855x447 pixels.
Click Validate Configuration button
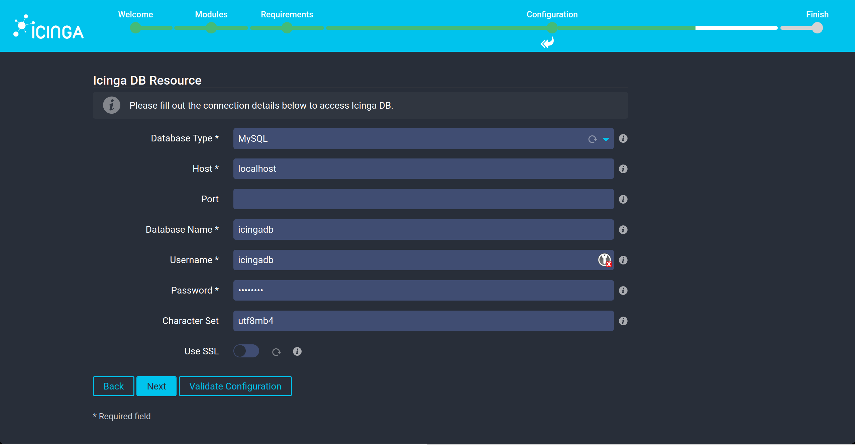point(235,386)
